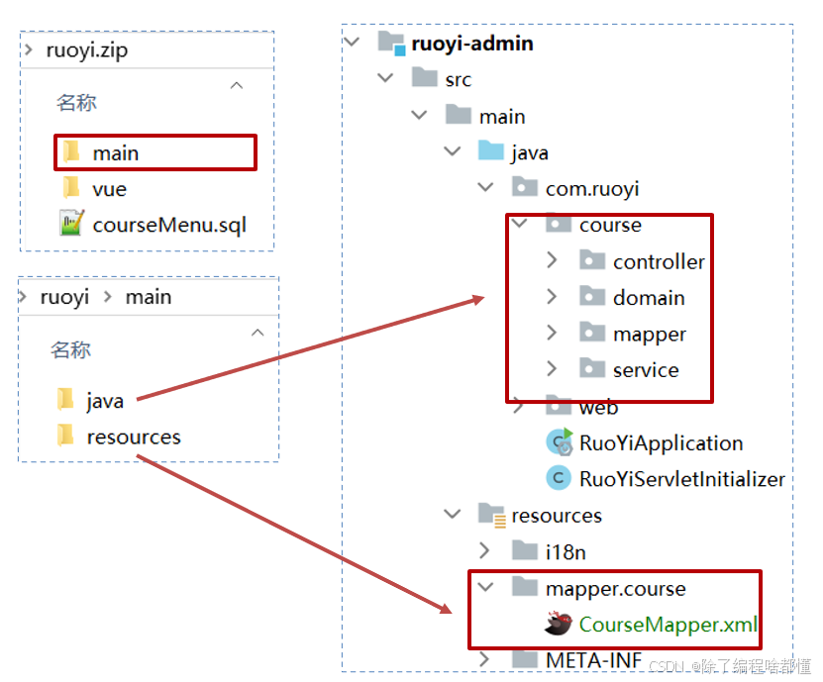Select the RuoYiApplication class name
Image resolution: width=823 pixels, height=682 pixels.
(662, 443)
